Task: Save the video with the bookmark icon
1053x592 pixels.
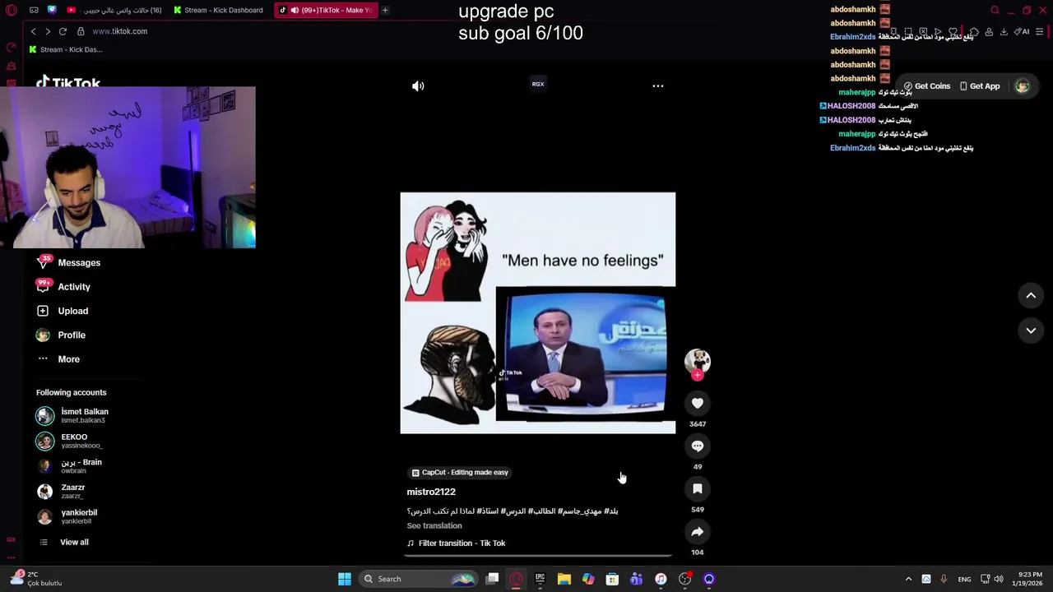Action: [698, 488]
